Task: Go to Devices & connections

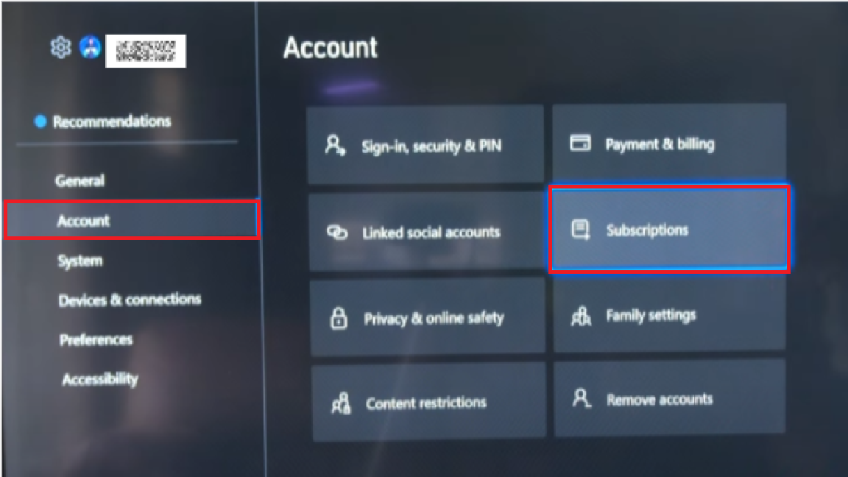Action: pos(130,300)
